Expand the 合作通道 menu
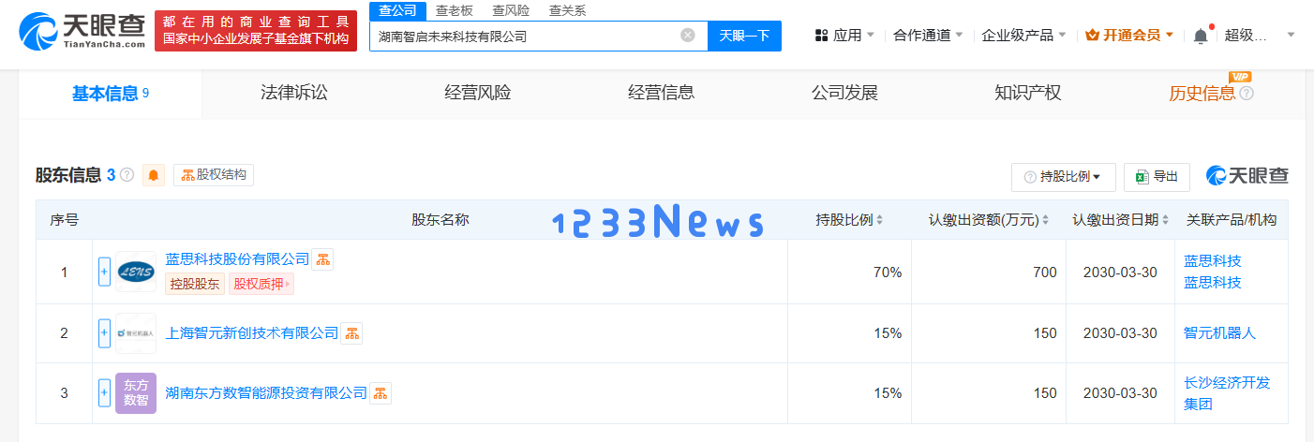The height and width of the screenshot is (442, 1314). (958, 36)
